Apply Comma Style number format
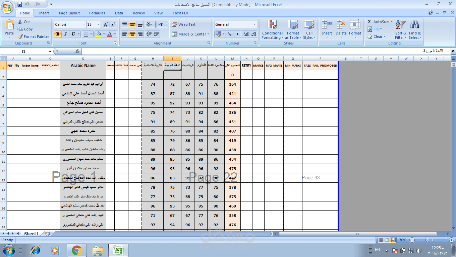The width and height of the screenshot is (456, 257). (237, 34)
